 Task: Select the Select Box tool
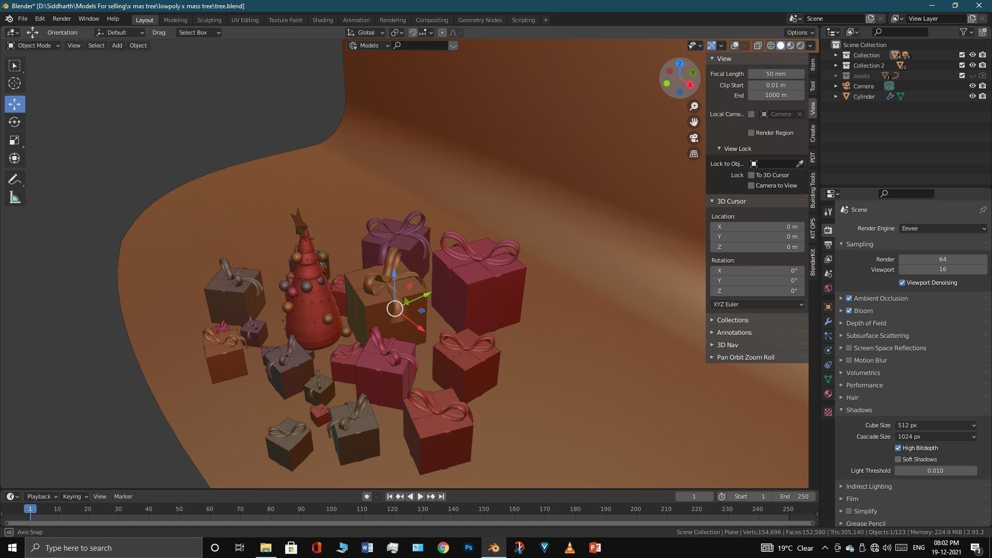(x=14, y=66)
